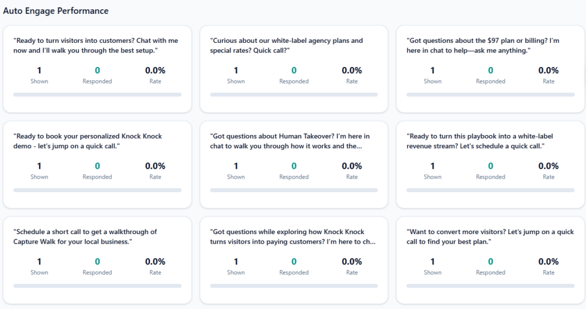
Task: Click Rate value in 'convert more visitors' card
Action: click(x=548, y=262)
